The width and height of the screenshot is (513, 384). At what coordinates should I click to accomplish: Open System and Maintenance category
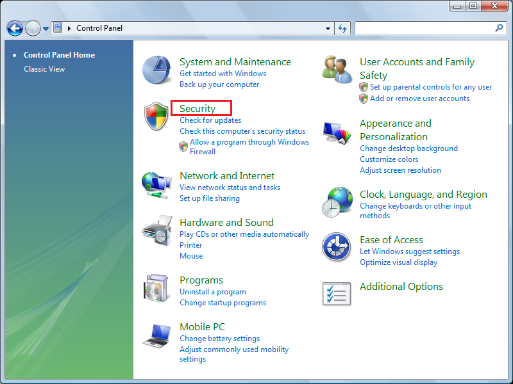tap(235, 61)
